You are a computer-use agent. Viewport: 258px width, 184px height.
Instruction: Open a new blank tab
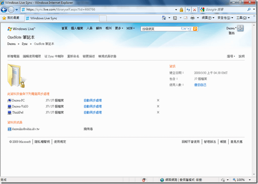pos(103,18)
